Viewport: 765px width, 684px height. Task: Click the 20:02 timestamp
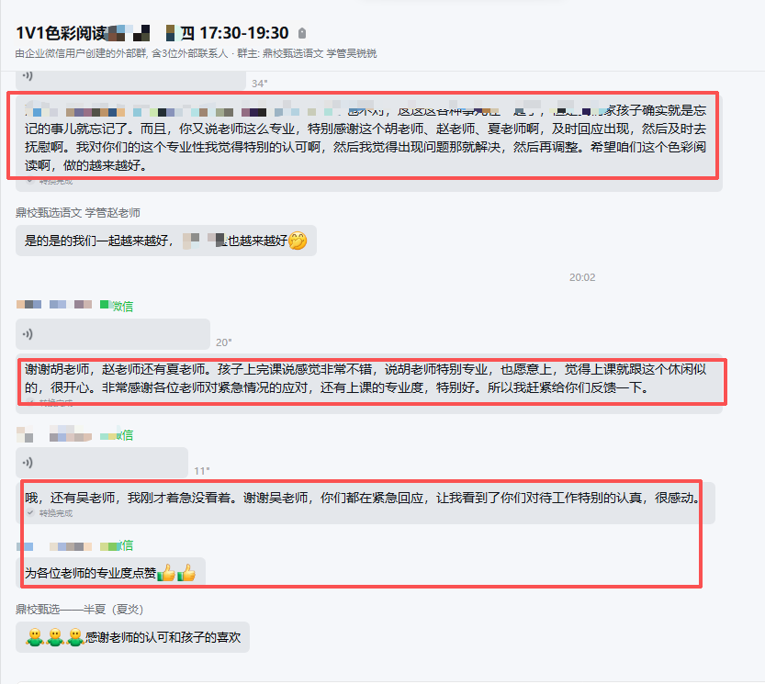(x=582, y=277)
